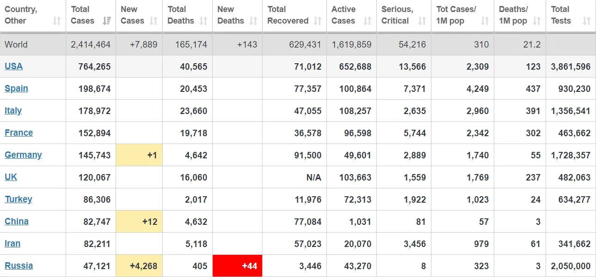Select World total deaths 165,174 cell
The height and width of the screenshot is (277, 596).
click(188, 44)
